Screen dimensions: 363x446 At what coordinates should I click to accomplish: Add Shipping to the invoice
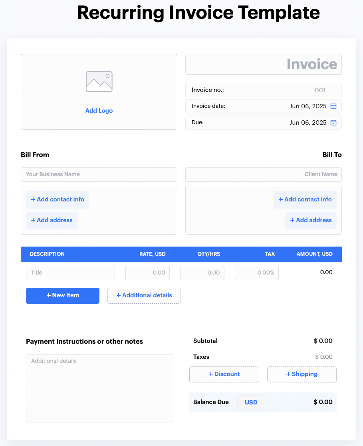pos(302,374)
